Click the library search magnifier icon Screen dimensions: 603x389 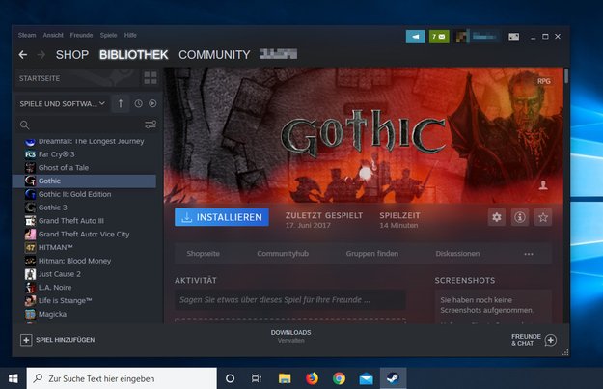tap(25, 125)
